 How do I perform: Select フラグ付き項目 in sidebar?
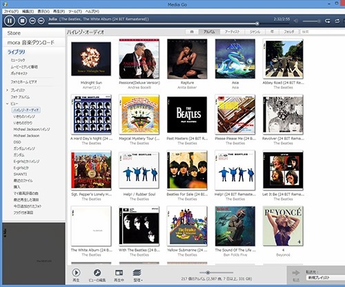tap(23, 212)
